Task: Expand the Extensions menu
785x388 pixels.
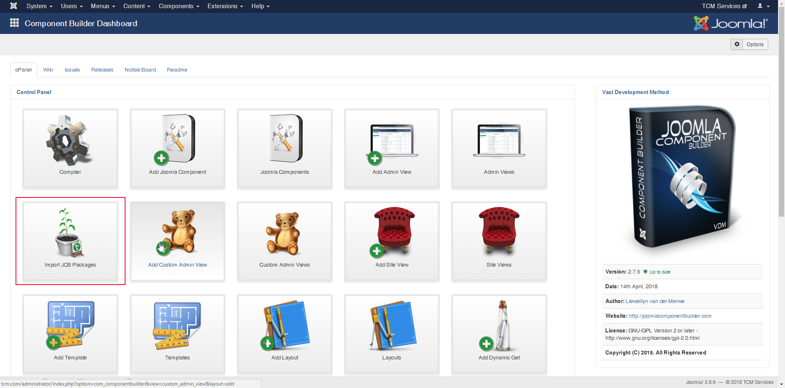Action: click(x=225, y=6)
